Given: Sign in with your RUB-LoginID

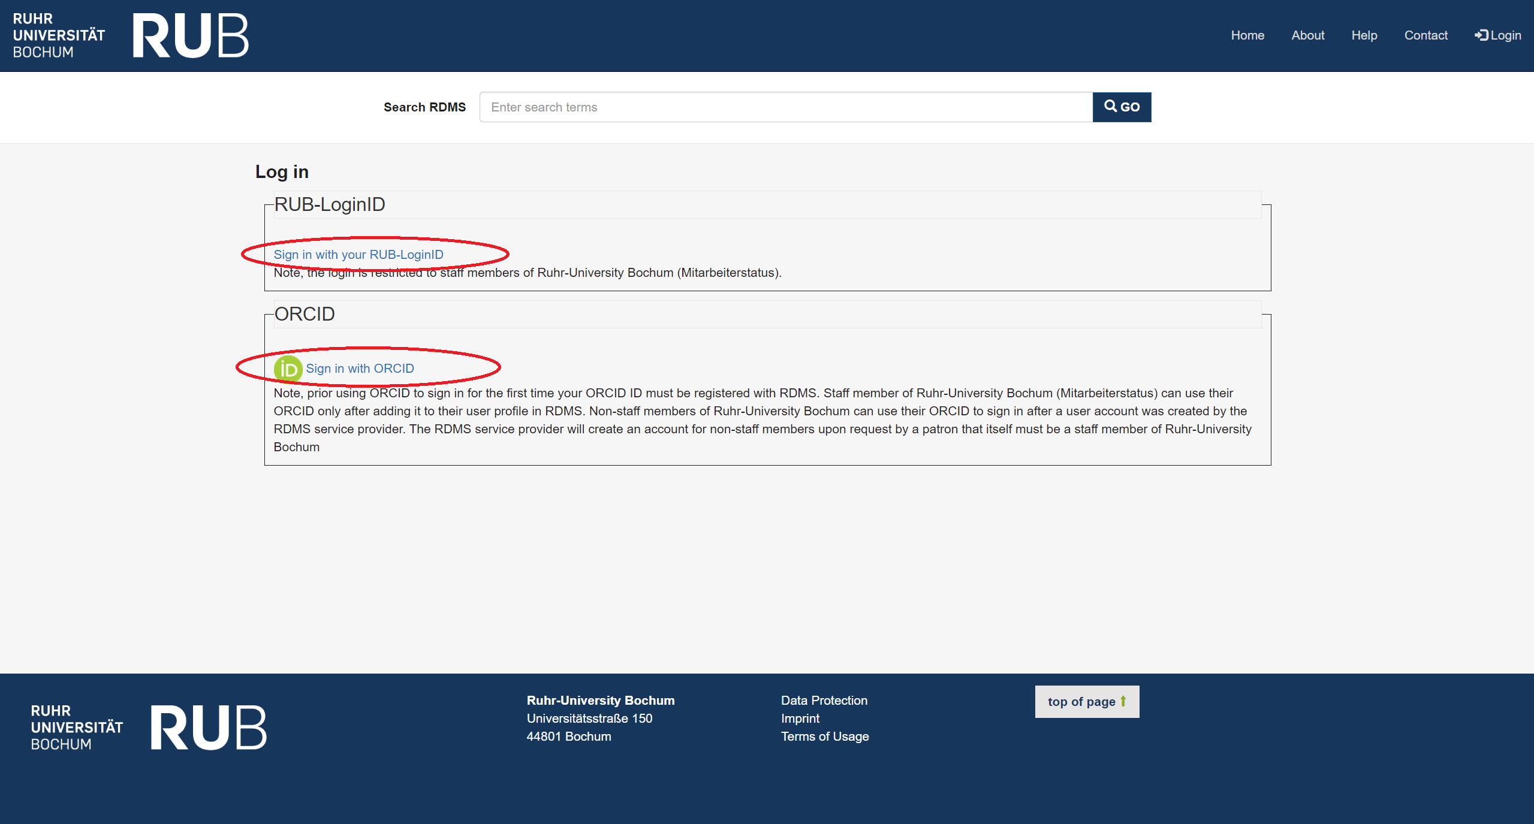Looking at the screenshot, I should pos(358,255).
